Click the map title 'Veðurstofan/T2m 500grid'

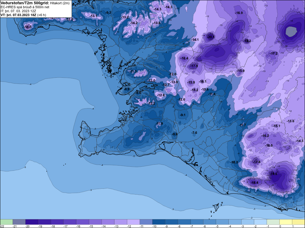[25, 3]
